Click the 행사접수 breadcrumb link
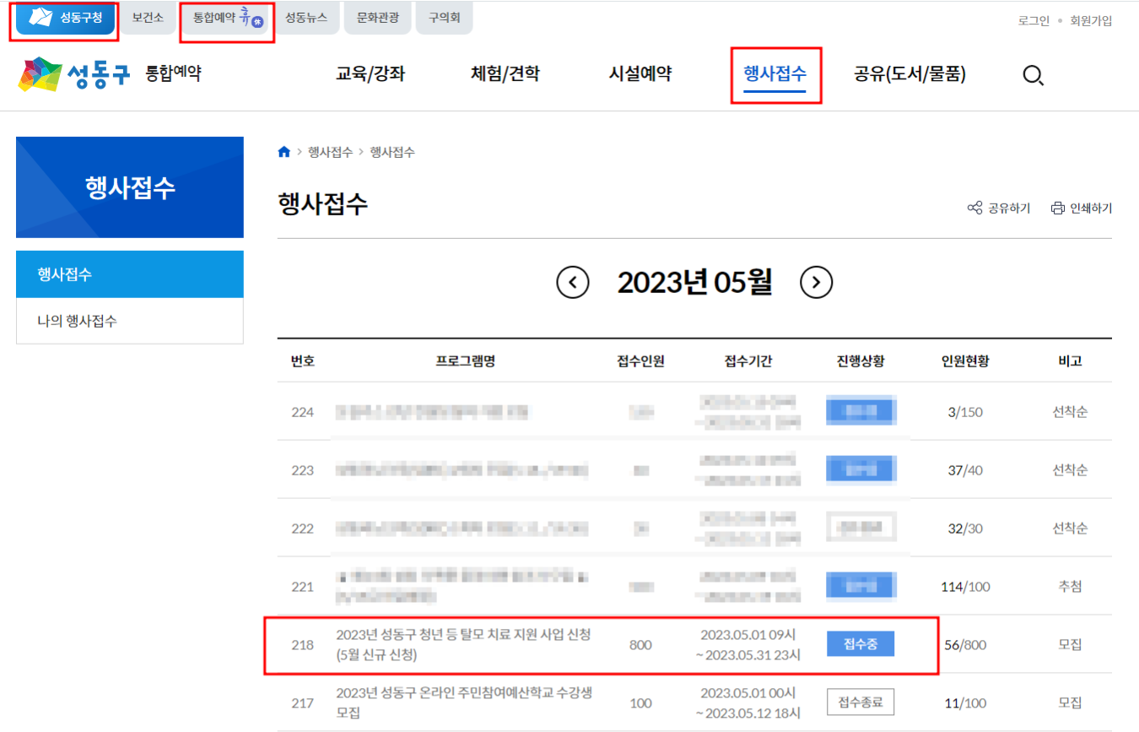 328,152
